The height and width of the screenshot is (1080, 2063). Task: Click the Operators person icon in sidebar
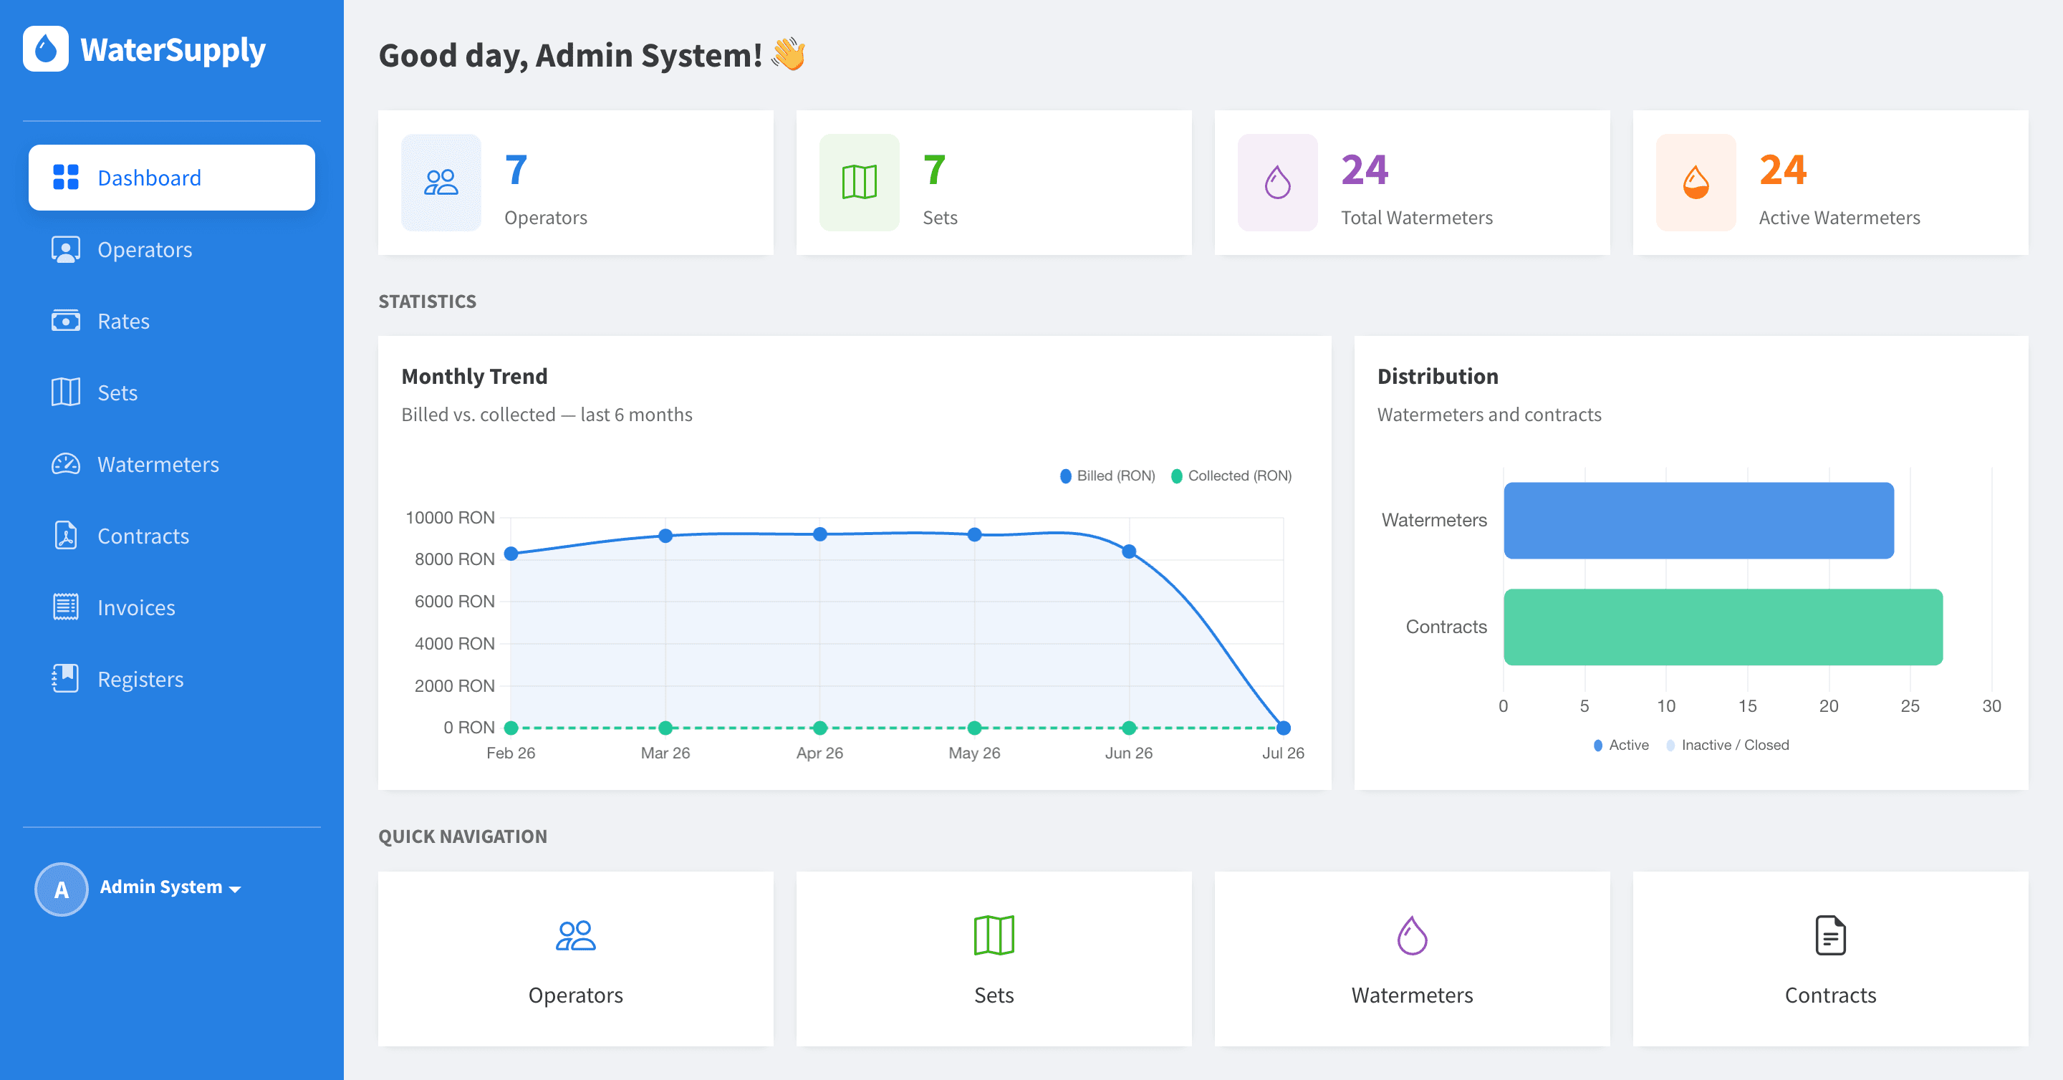(66, 249)
